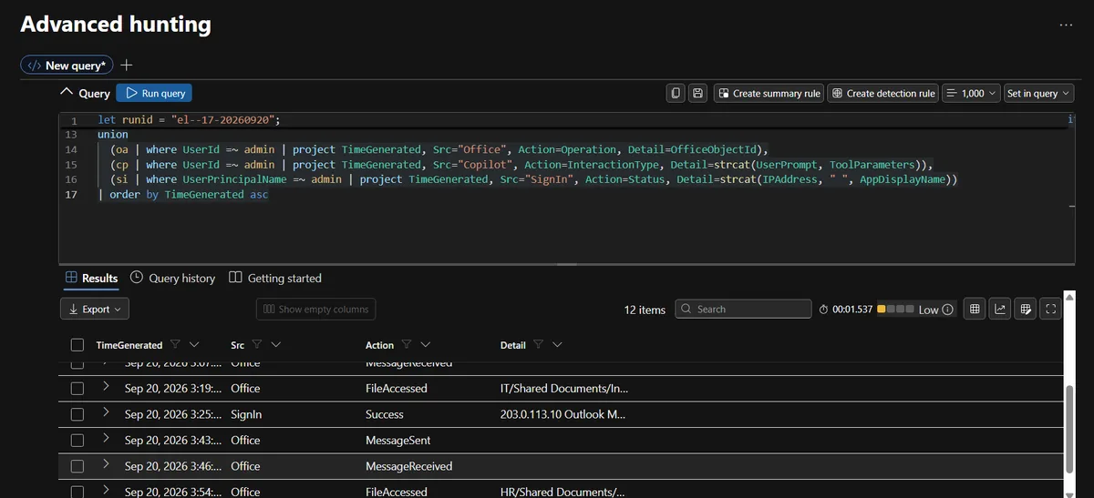
Task: Copy the query to the clipboard
Action: [x=676, y=93]
